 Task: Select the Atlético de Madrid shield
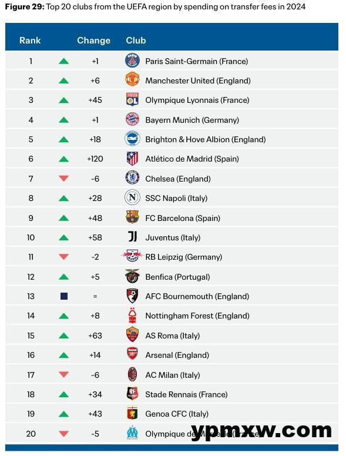click(132, 159)
